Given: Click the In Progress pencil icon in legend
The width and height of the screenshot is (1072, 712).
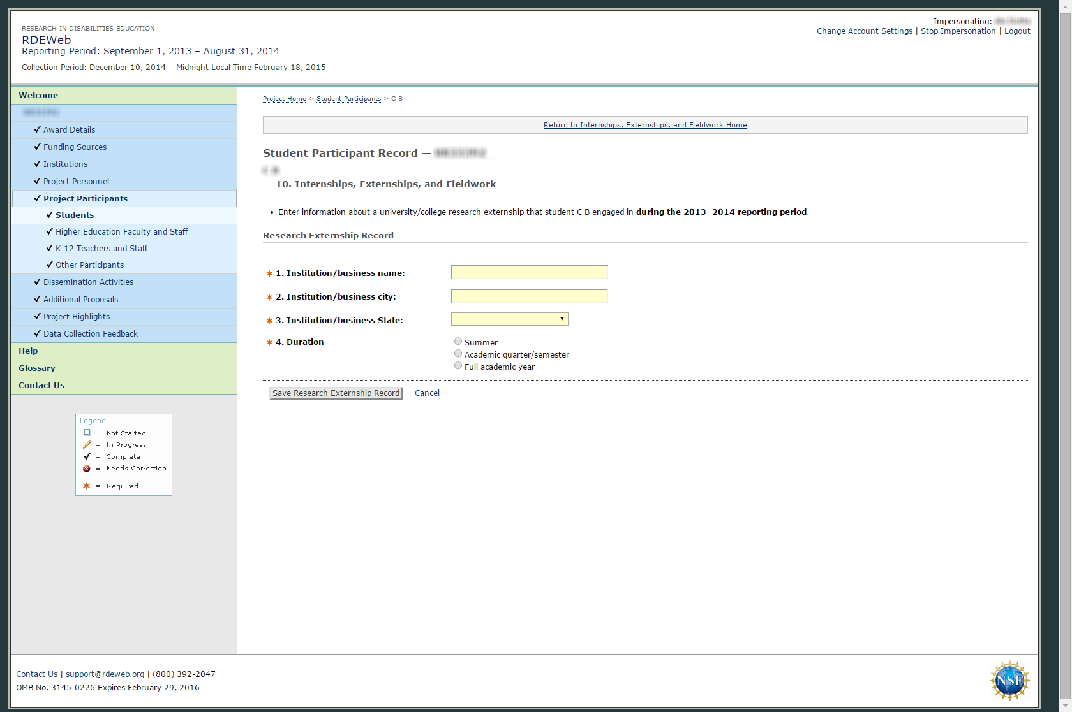Looking at the screenshot, I should point(87,445).
